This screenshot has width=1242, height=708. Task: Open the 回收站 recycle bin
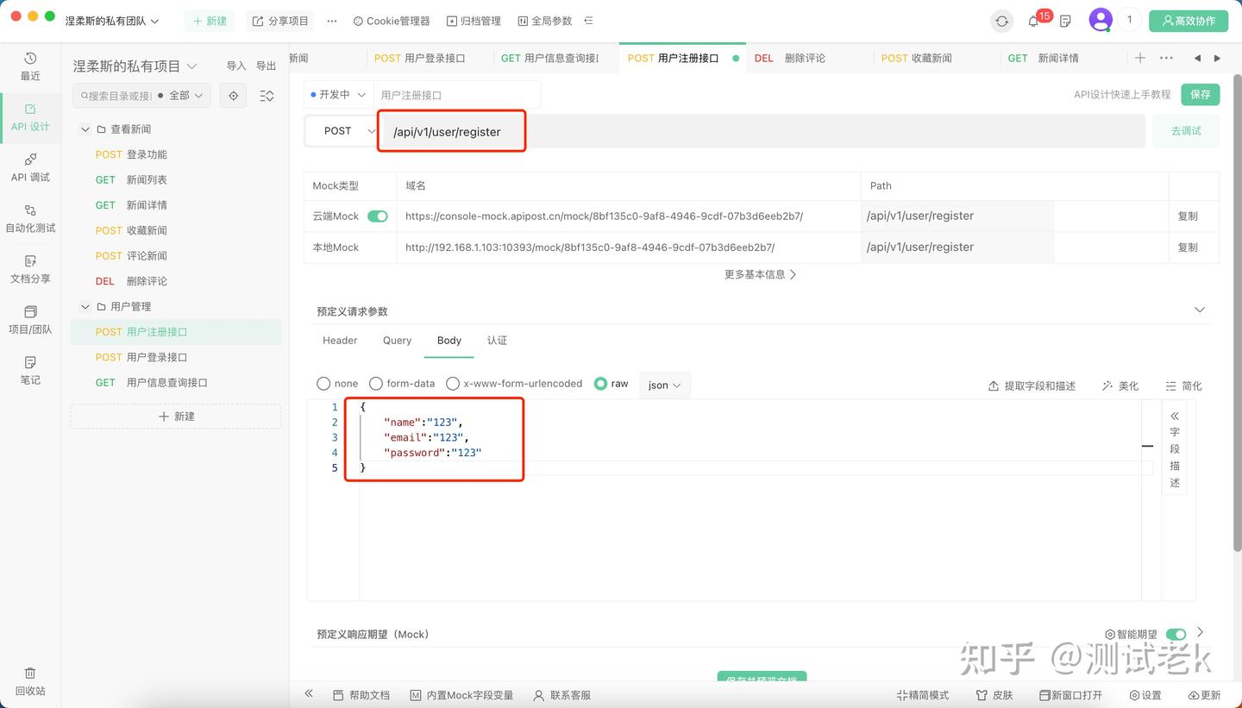click(30, 681)
